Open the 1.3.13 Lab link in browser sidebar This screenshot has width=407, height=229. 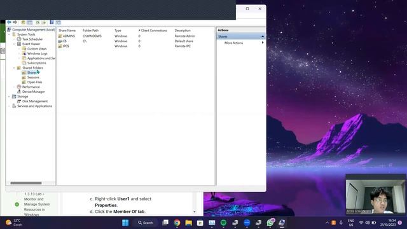(x=37, y=204)
